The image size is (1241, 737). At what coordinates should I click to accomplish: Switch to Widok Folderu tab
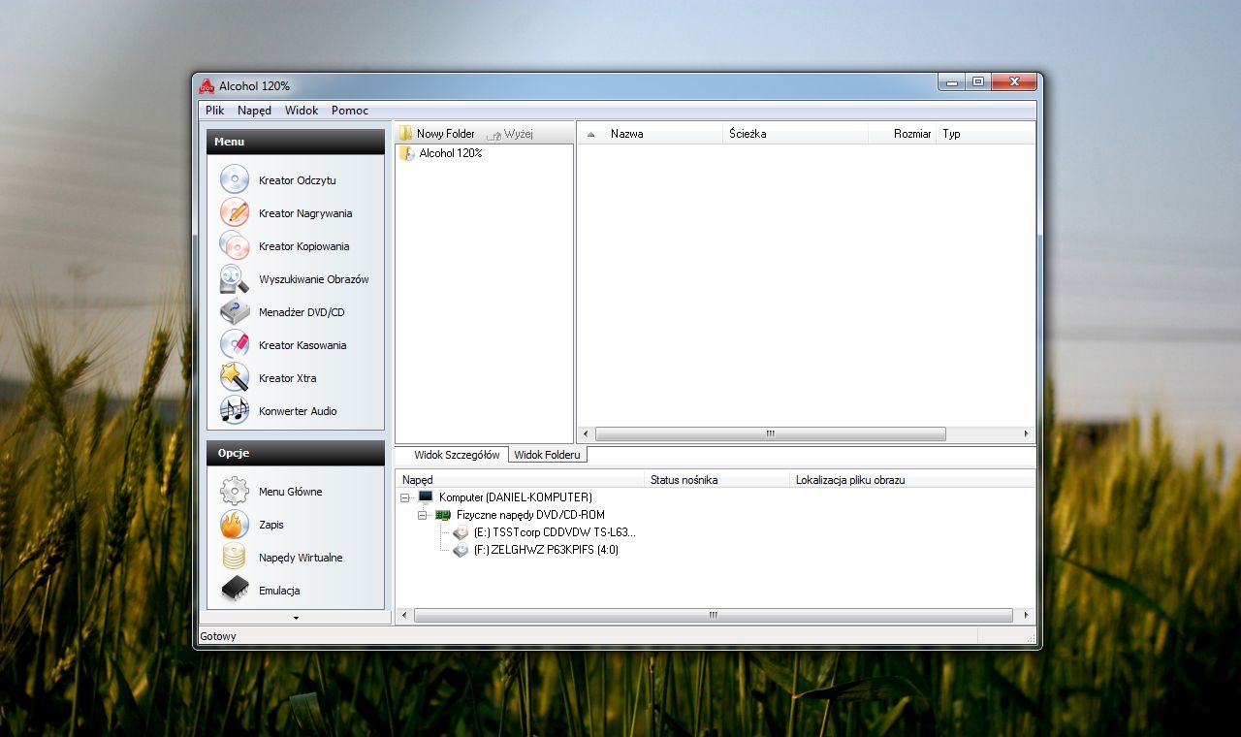click(548, 455)
